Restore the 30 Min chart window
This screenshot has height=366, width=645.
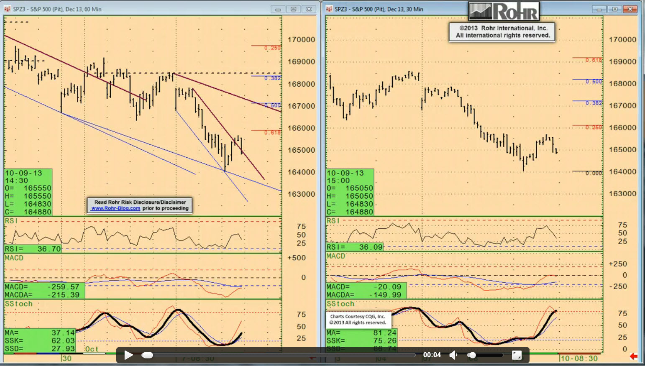pyautogui.click(x=614, y=9)
